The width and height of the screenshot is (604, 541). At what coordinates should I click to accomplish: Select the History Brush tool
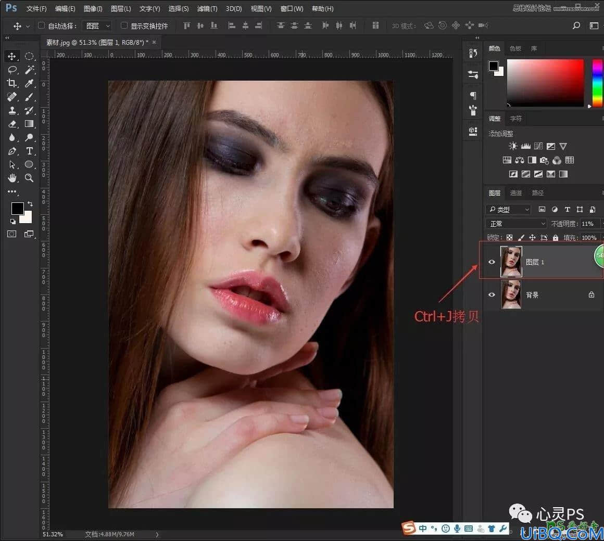click(29, 110)
